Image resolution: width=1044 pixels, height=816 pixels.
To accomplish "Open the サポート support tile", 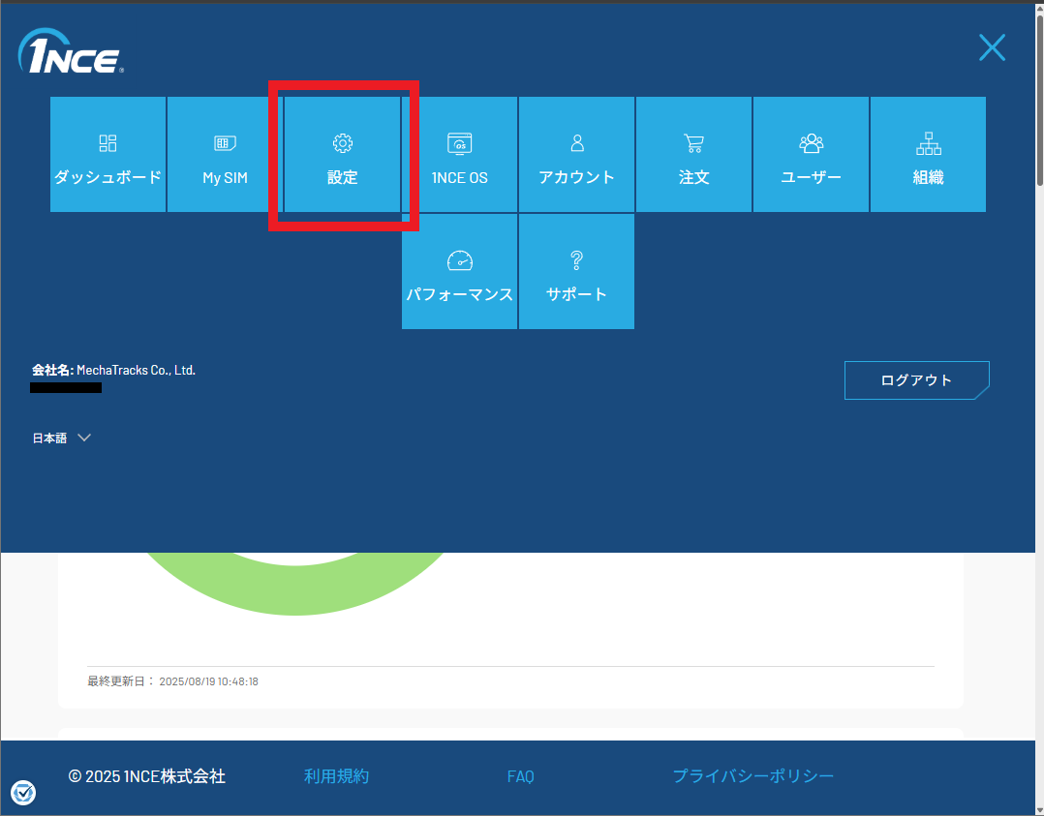I will coord(576,272).
